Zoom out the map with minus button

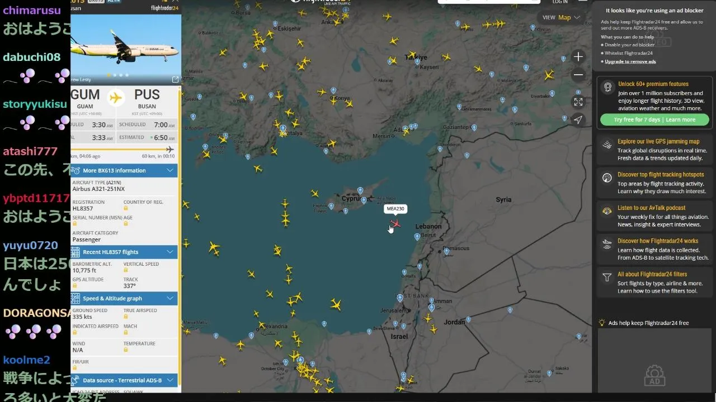pyautogui.click(x=578, y=75)
